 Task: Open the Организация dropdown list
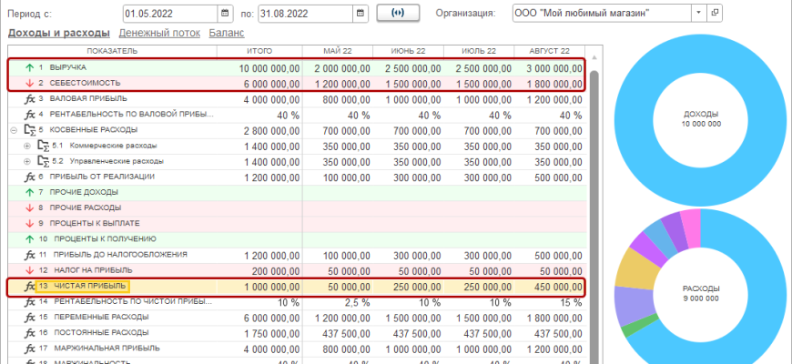pyautogui.click(x=698, y=13)
